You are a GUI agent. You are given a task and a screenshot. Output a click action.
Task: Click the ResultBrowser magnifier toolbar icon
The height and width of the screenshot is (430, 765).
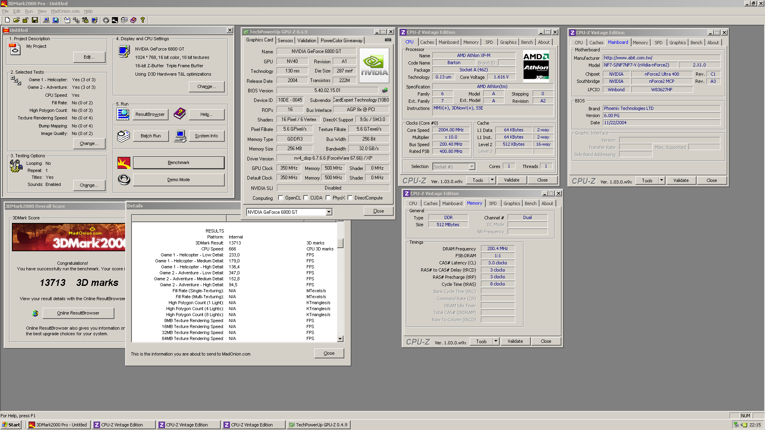[x=55, y=20]
